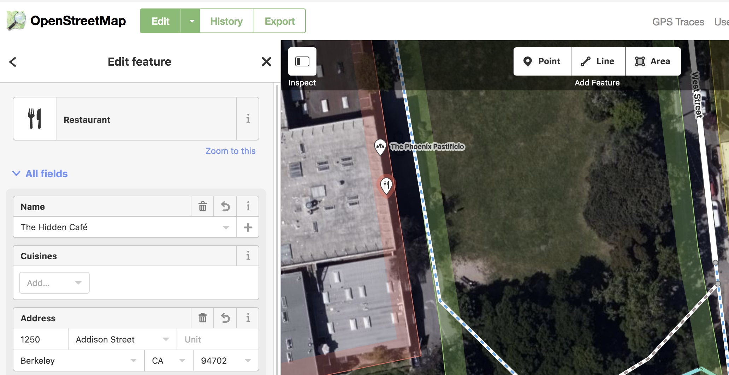Screen dimensions: 729x375
Task: Revert changes to the Name field
Action: point(225,206)
